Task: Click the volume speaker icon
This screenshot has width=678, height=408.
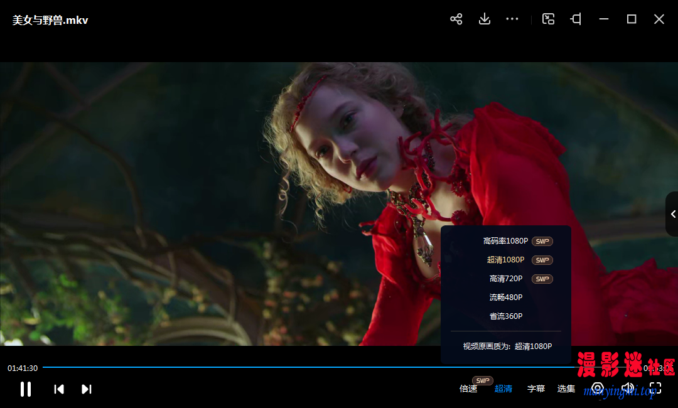Action: point(627,388)
